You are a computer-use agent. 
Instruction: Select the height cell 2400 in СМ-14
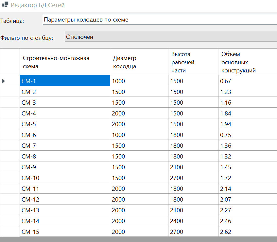(x=193, y=221)
